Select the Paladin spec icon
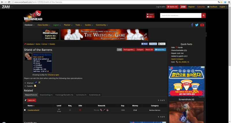Screen dimensions: 231x123 35,86
